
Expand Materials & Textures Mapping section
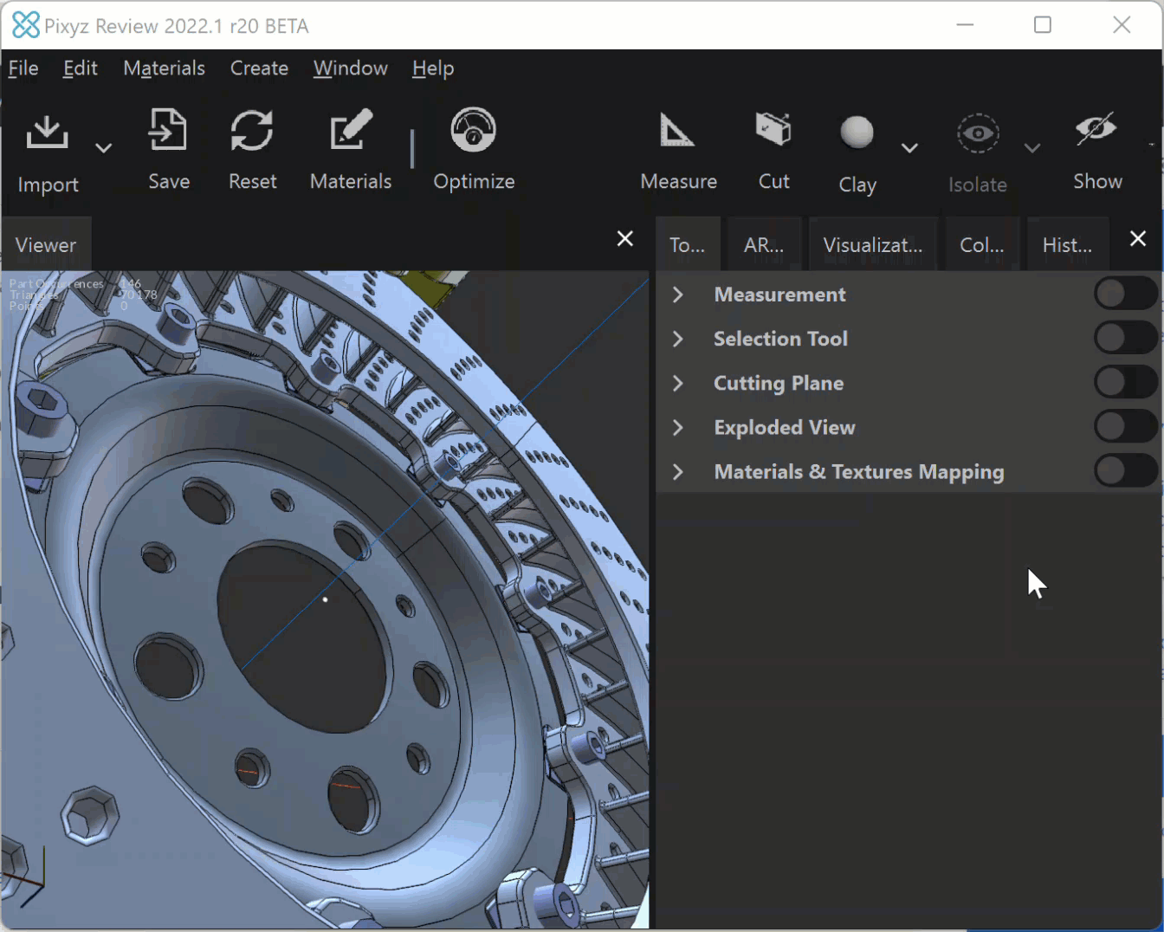pyautogui.click(x=678, y=471)
